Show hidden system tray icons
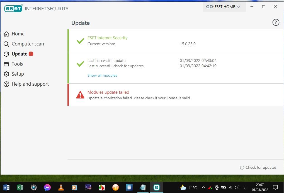The width and height of the screenshot is (284, 193). tap(203, 188)
